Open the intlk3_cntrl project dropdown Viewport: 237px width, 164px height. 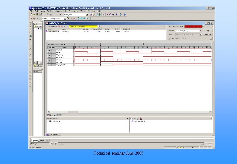(87, 15)
